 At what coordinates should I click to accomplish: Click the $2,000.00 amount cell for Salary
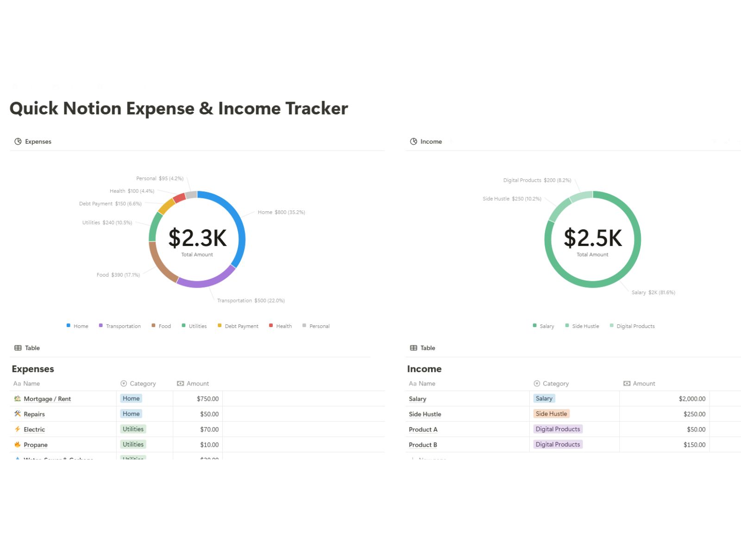coord(691,398)
